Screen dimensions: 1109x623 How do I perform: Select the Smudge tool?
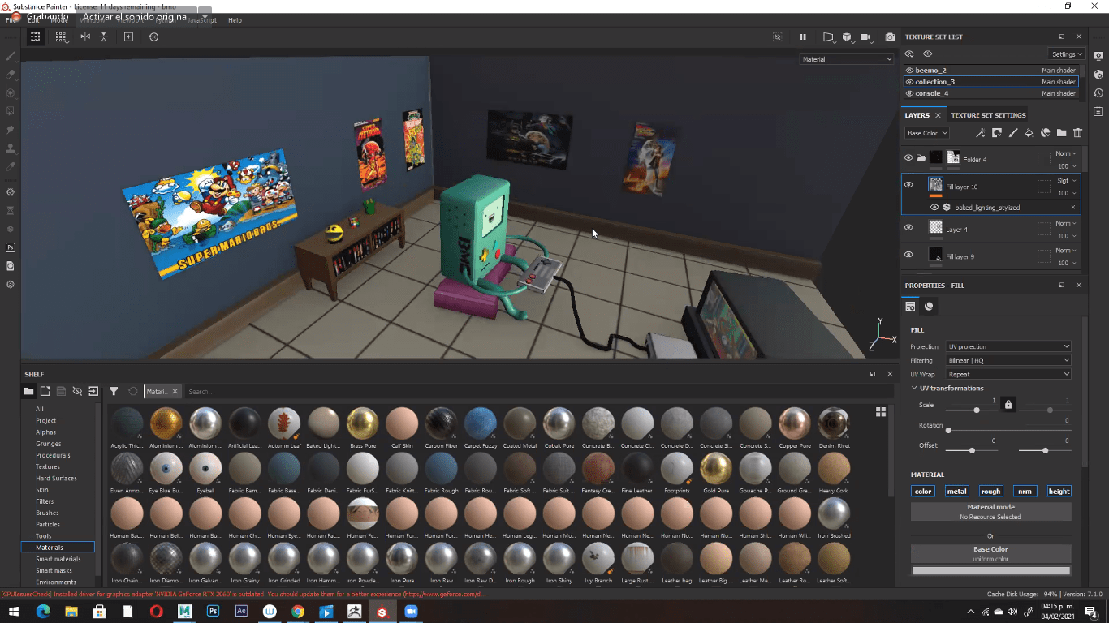[11, 130]
